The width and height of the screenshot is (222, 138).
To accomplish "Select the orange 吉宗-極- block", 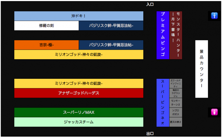I will 46,45.
